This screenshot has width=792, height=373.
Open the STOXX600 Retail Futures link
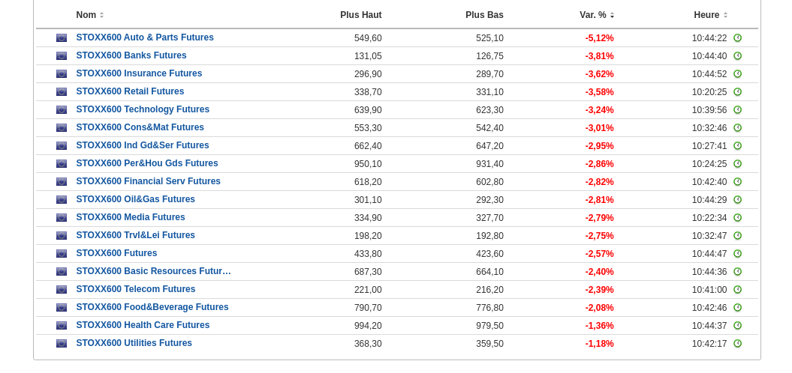(130, 91)
